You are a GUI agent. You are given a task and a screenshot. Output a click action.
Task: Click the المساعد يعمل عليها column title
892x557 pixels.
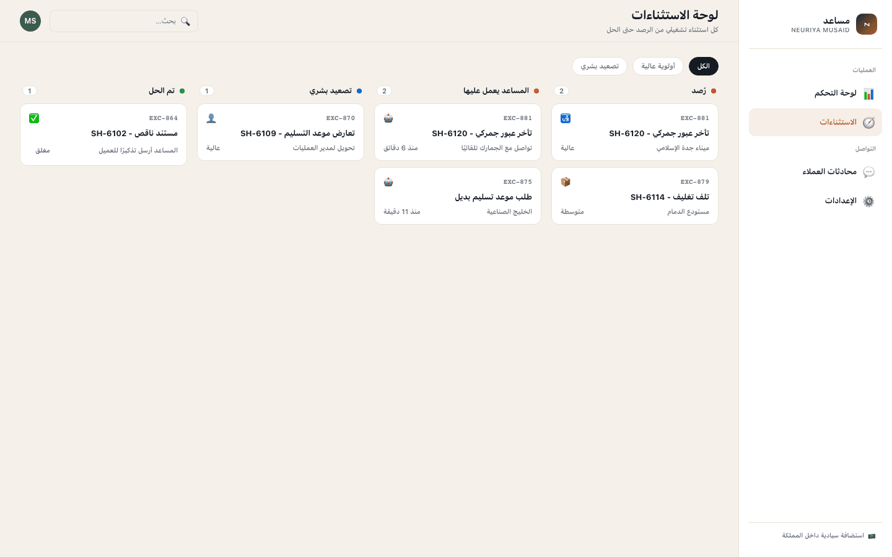496,91
